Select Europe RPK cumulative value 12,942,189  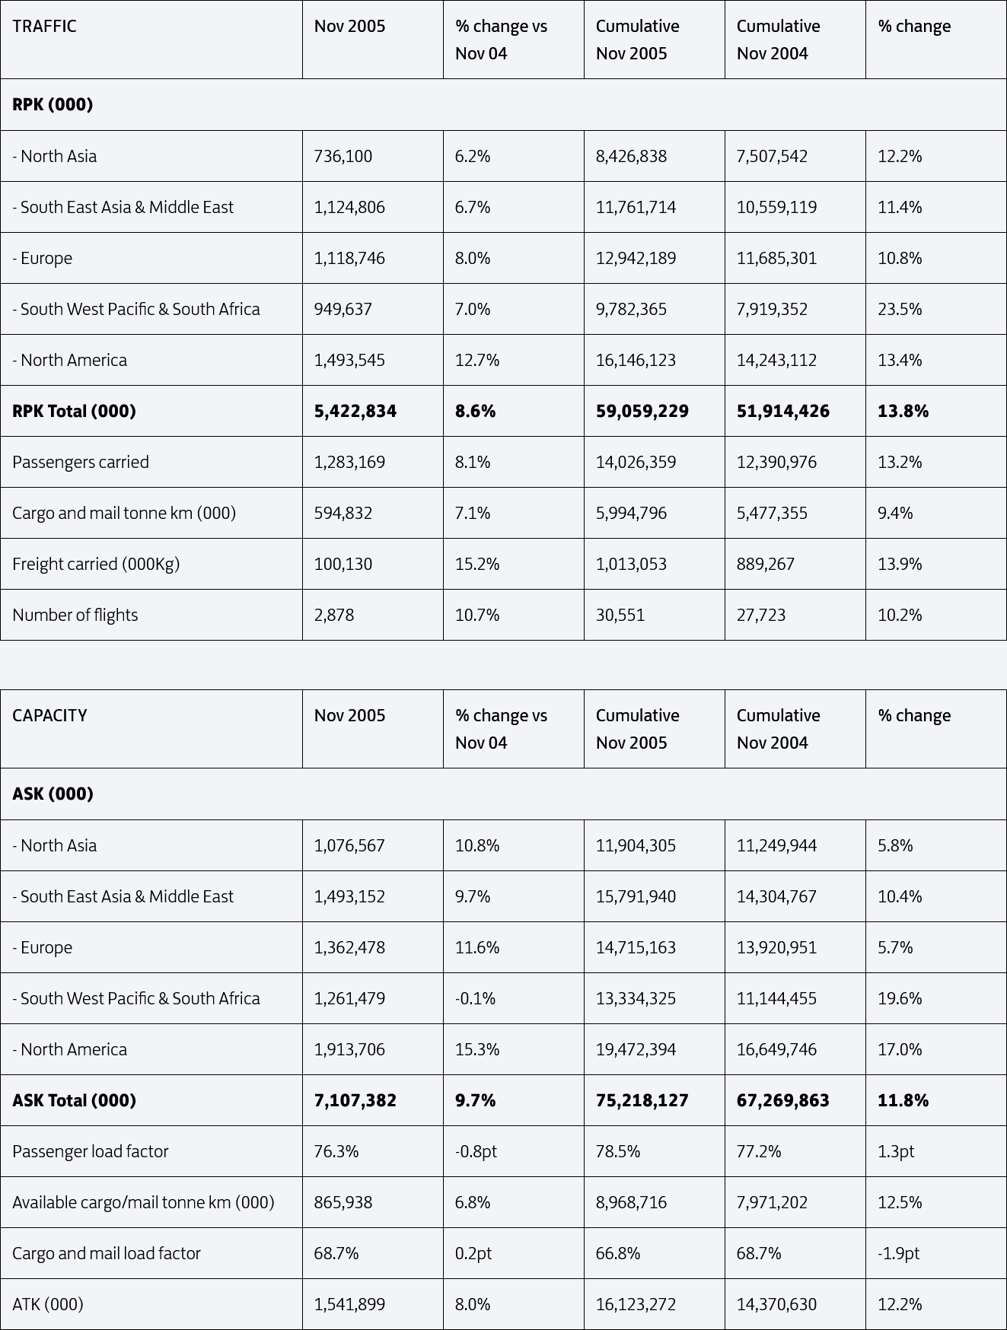click(655, 258)
